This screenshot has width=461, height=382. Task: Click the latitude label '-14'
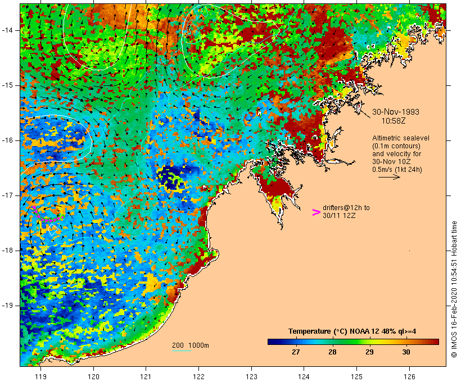[x=7, y=30]
